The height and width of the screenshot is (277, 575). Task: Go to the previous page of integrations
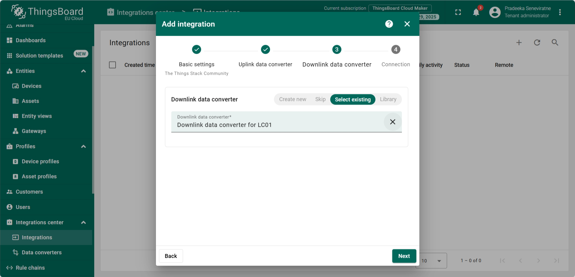tap(521, 260)
